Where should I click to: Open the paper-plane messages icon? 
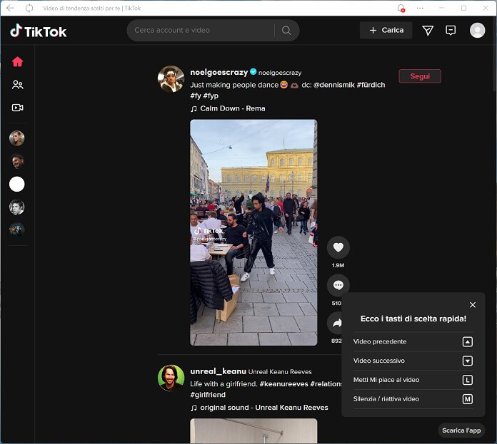coord(428,31)
